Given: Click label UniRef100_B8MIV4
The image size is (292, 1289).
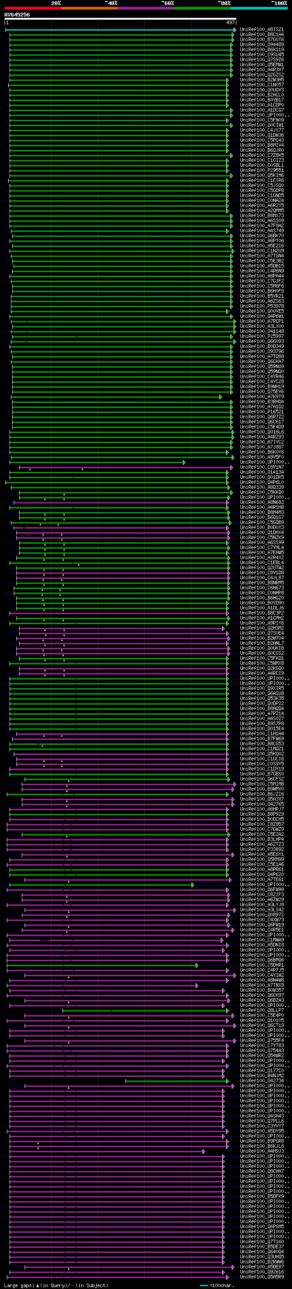Looking at the screenshot, I should (x=261, y=145).
